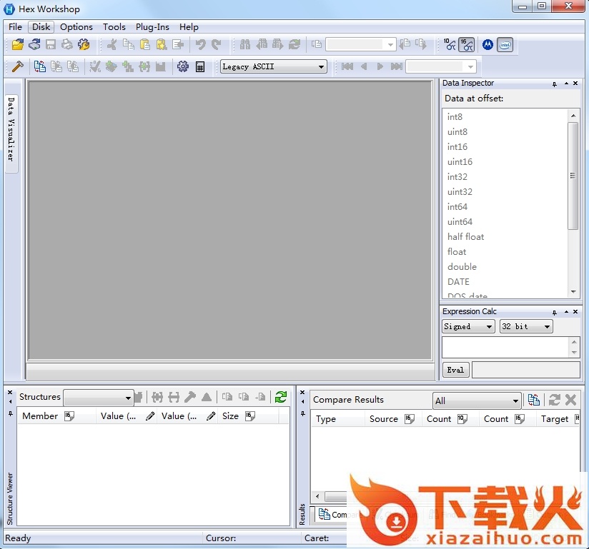Open the base converter calculator icon
Image resolution: width=589 pixels, height=549 pixels.
click(x=200, y=67)
